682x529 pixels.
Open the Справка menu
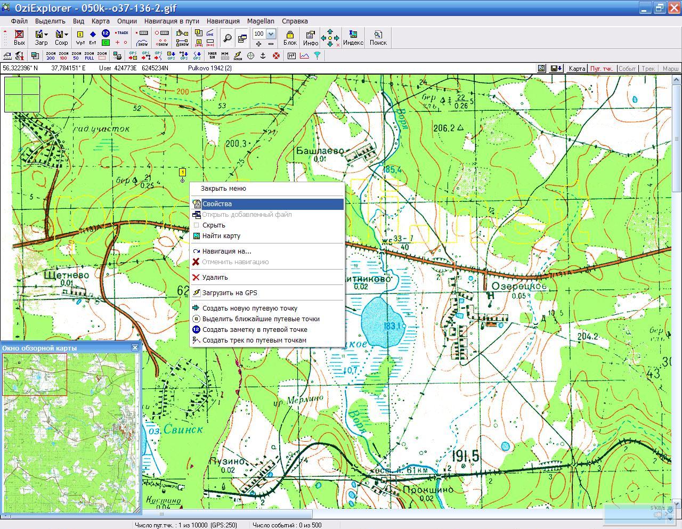(x=295, y=21)
